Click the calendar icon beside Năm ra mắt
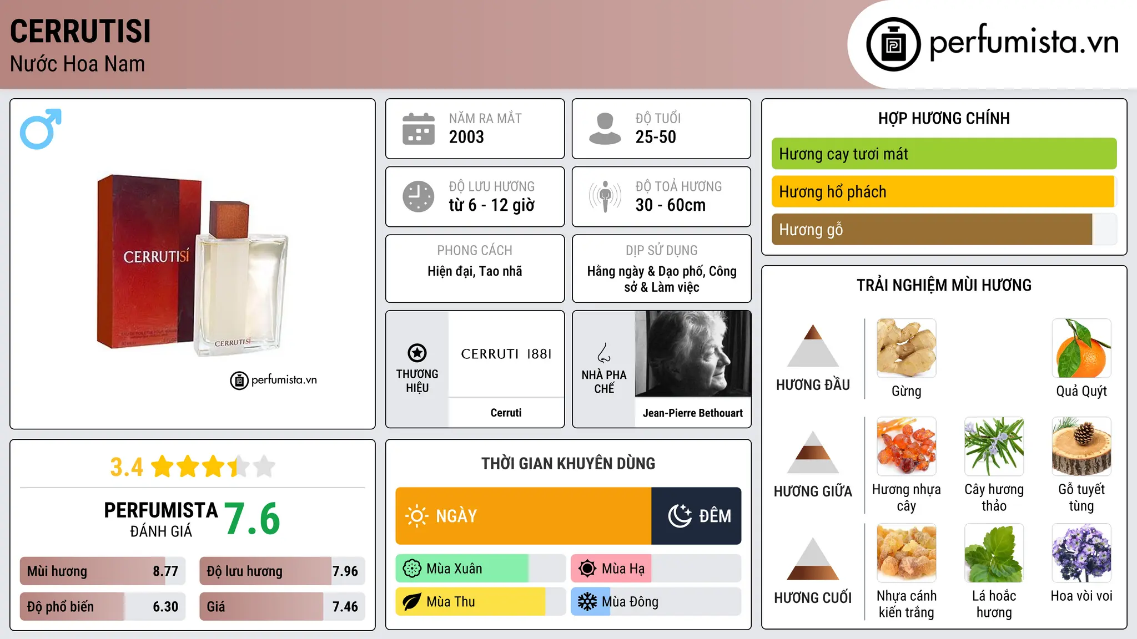The width and height of the screenshot is (1137, 639). tap(419, 129)
